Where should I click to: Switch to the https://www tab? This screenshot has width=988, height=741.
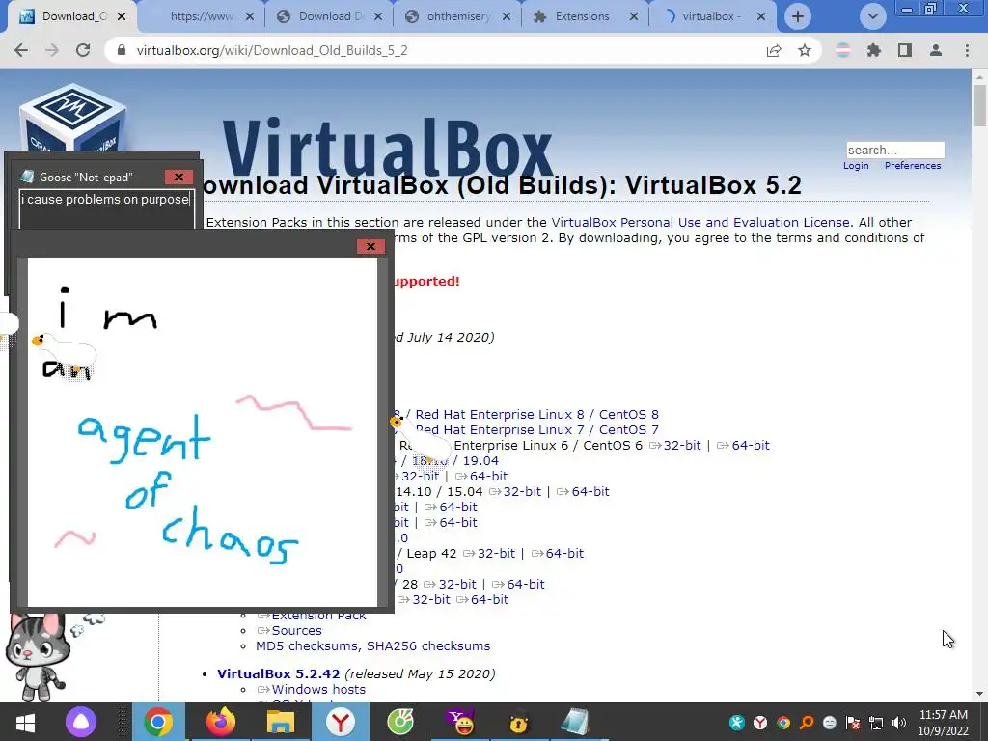point(202,16)
